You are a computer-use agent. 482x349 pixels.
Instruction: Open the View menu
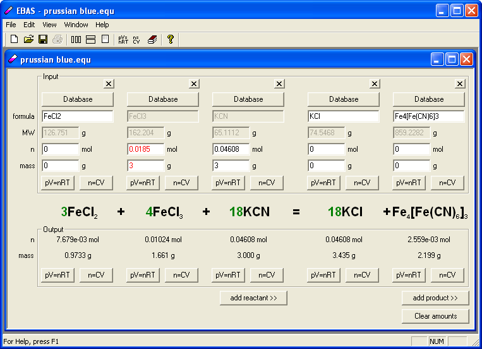click(49, 25)
